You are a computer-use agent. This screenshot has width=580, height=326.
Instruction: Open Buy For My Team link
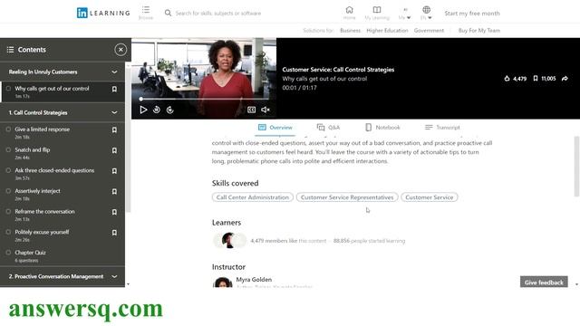pyautogui.click(x=479, y=30)
